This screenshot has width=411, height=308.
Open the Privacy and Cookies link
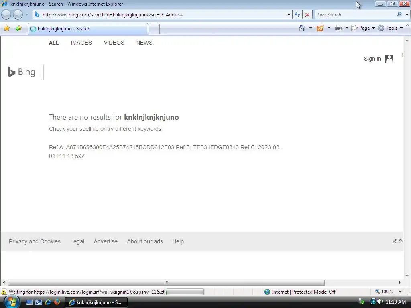(x=35, y=241)
